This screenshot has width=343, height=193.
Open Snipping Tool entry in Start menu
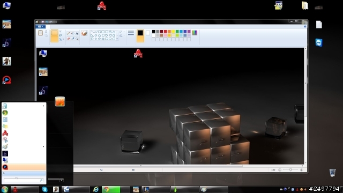tap(24, 140)
